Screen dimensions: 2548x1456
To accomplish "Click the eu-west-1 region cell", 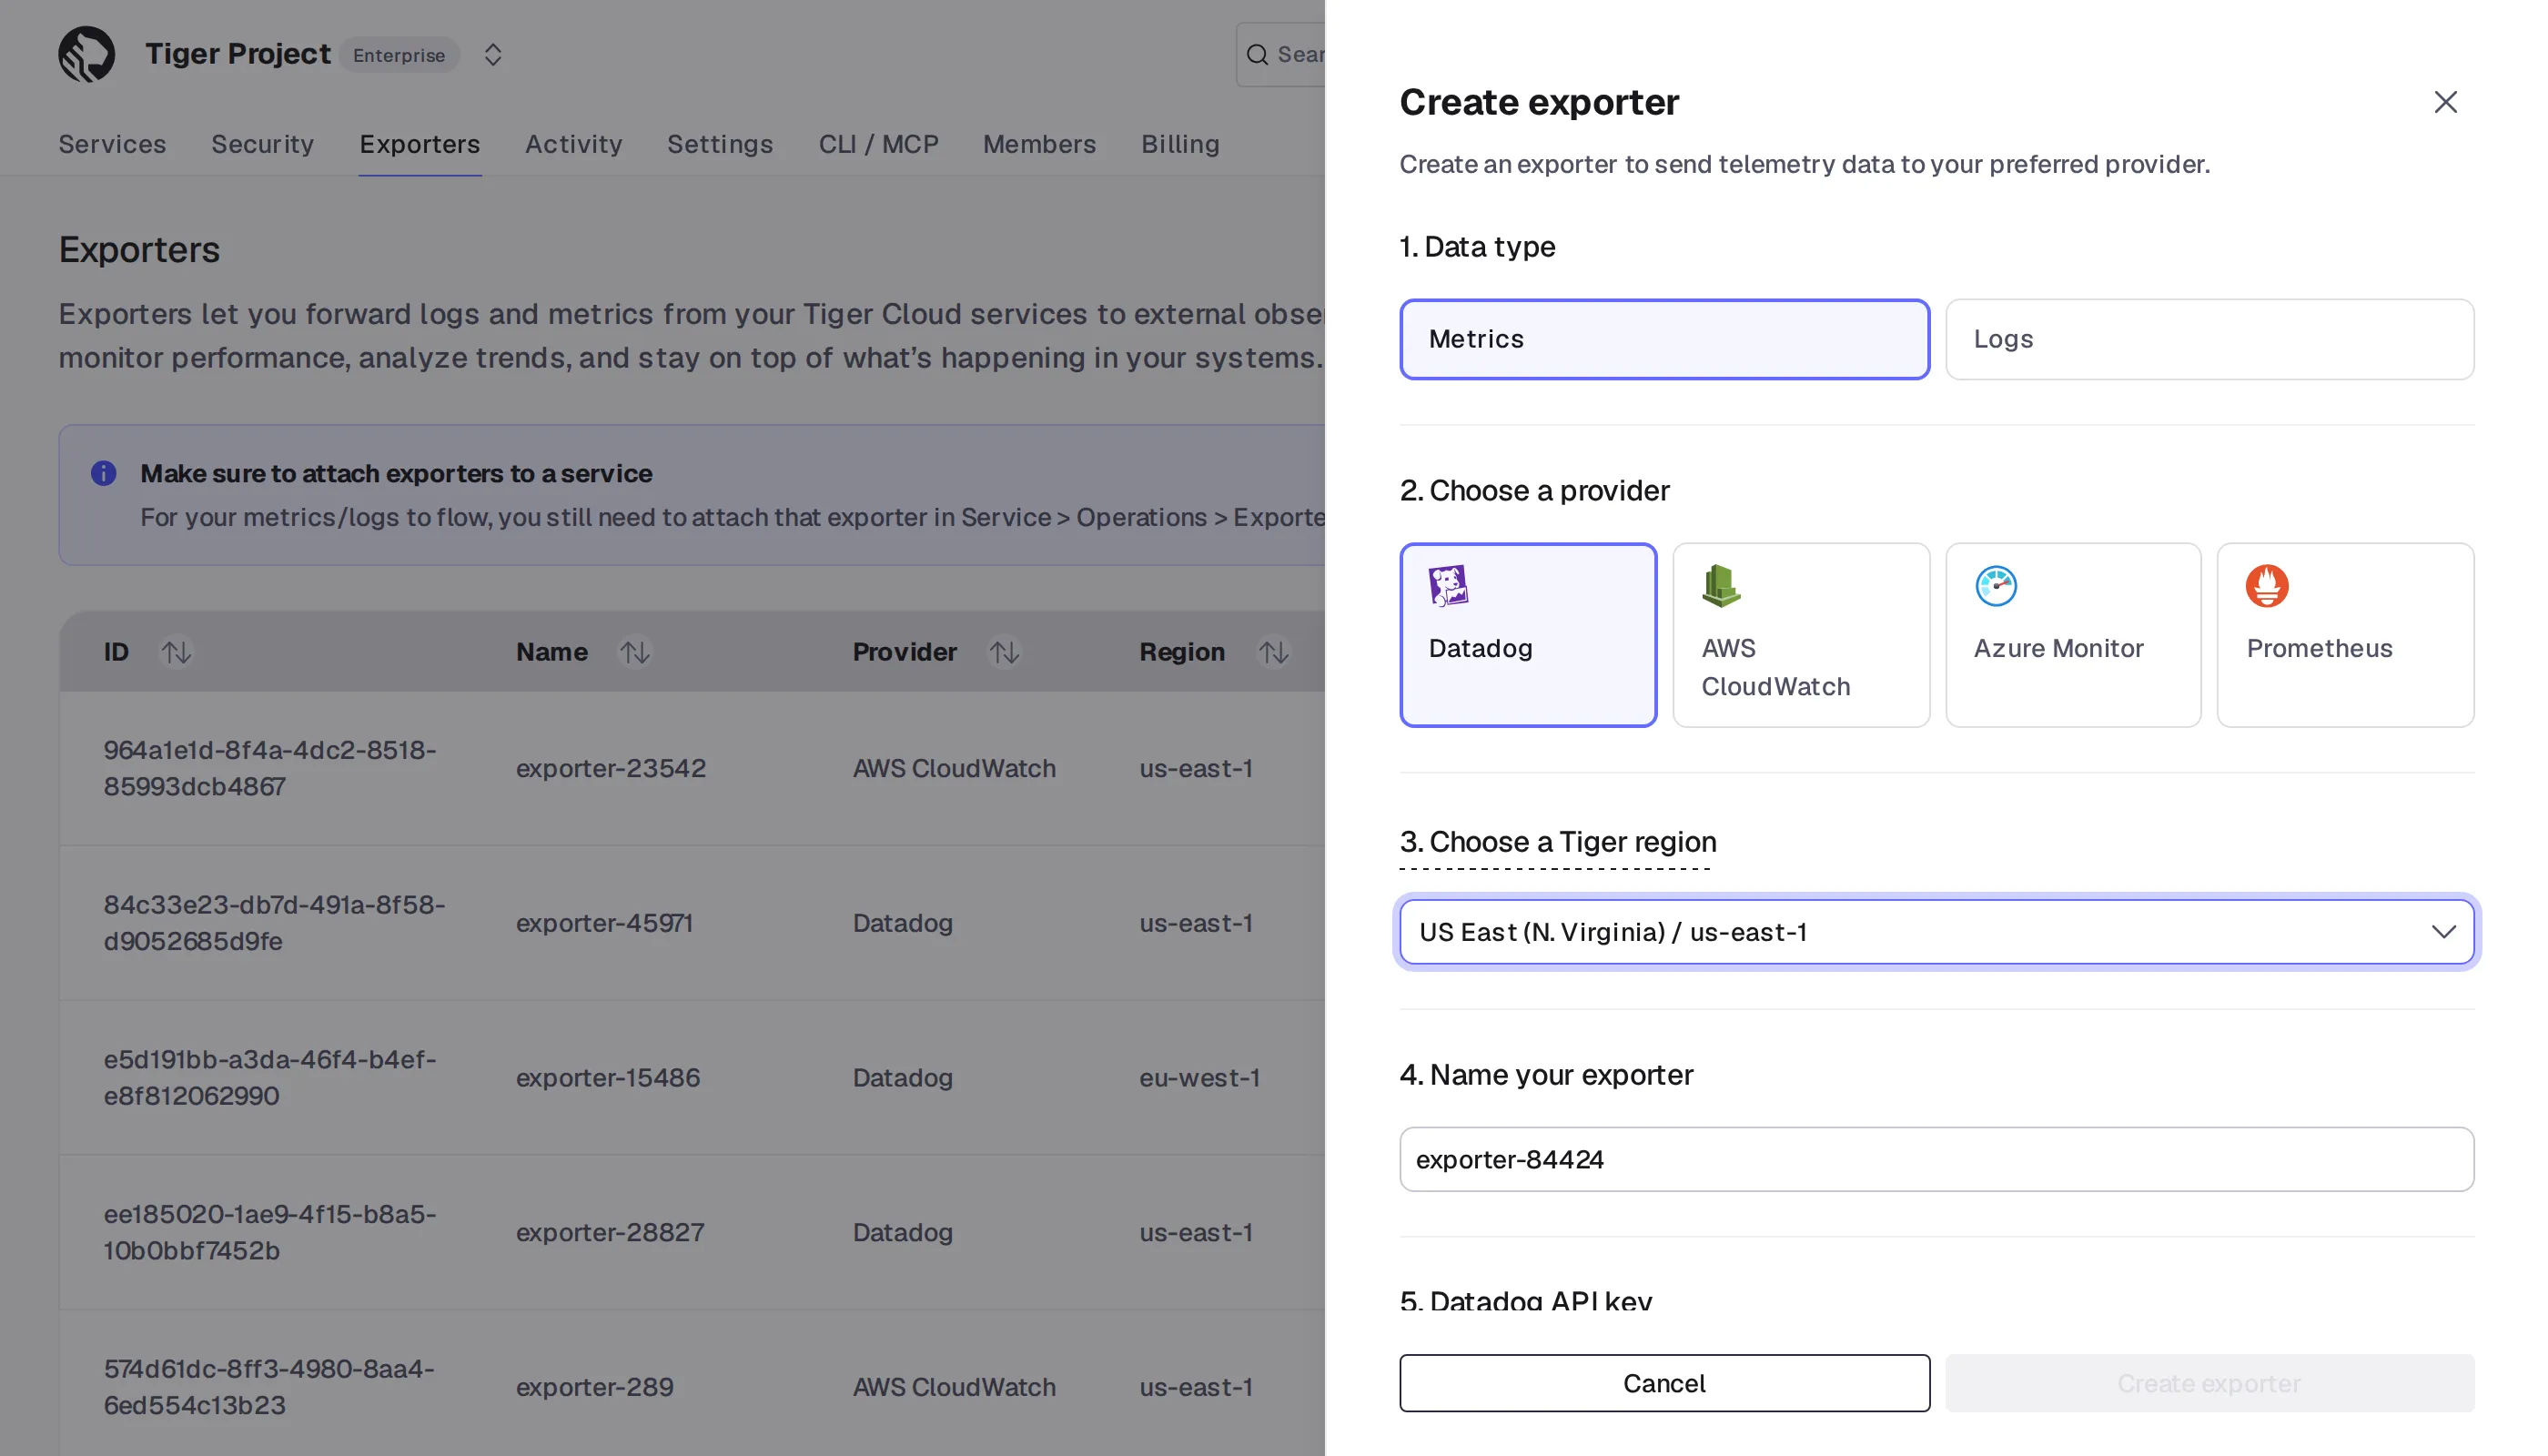I will pos(1199,1077).
